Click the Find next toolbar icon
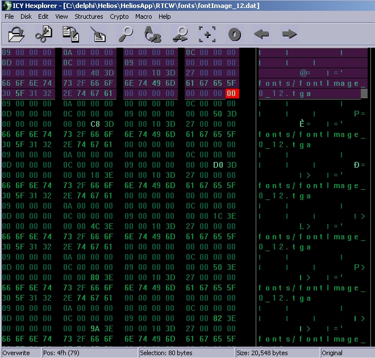 point(180,35)
